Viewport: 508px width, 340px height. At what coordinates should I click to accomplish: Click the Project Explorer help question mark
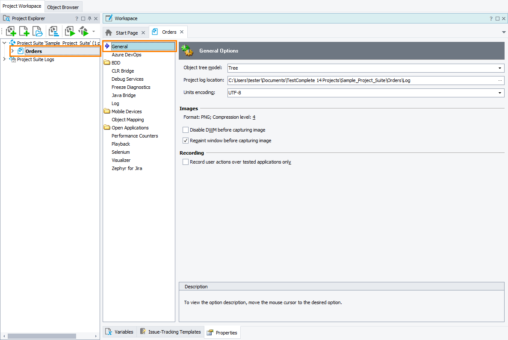[77, 19]
